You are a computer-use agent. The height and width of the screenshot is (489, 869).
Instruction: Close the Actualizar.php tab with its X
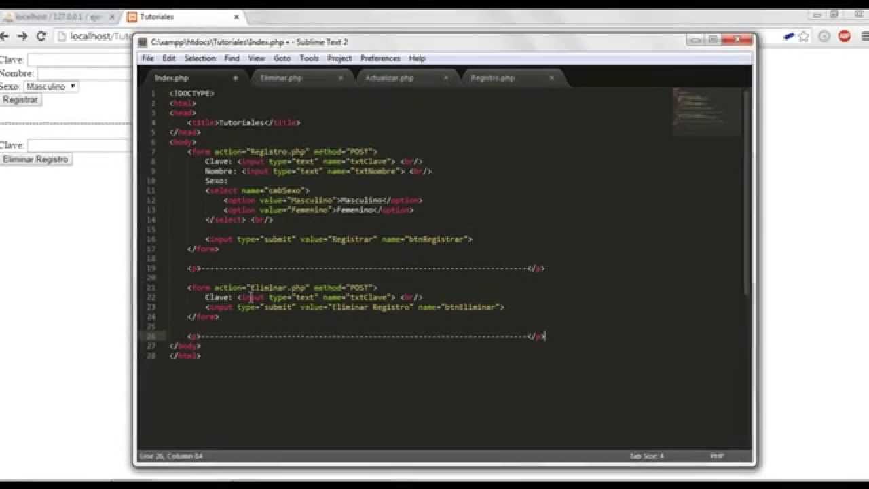point(446,78)
